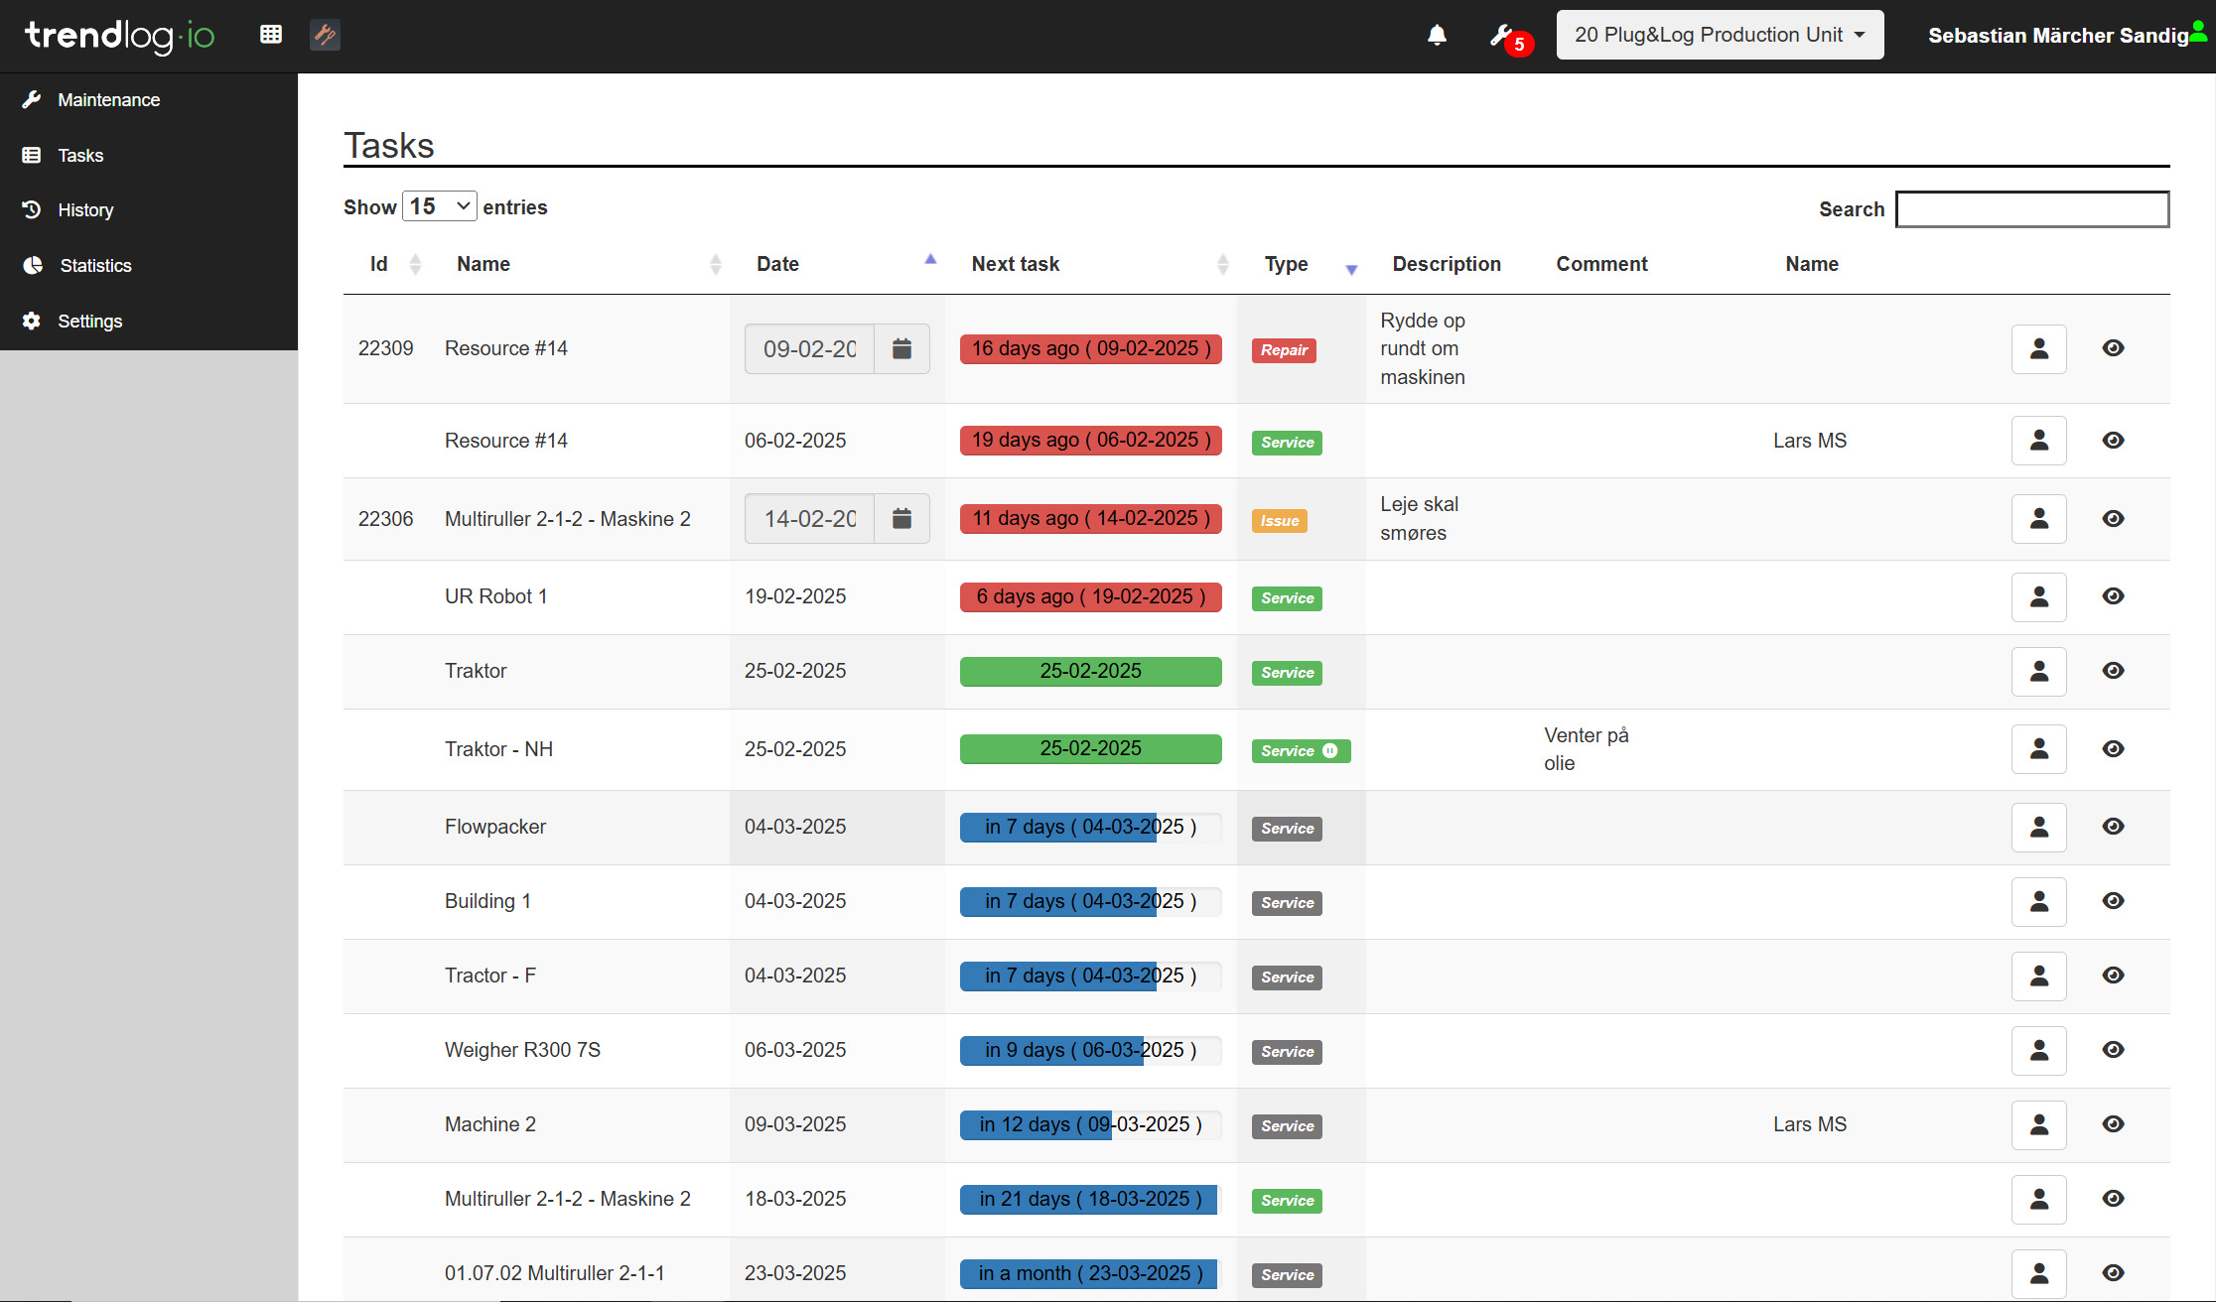Click the green 25-02-2025 badge for Traktor
This screenshot has height=1302, width=2216.
[1091, 672]
